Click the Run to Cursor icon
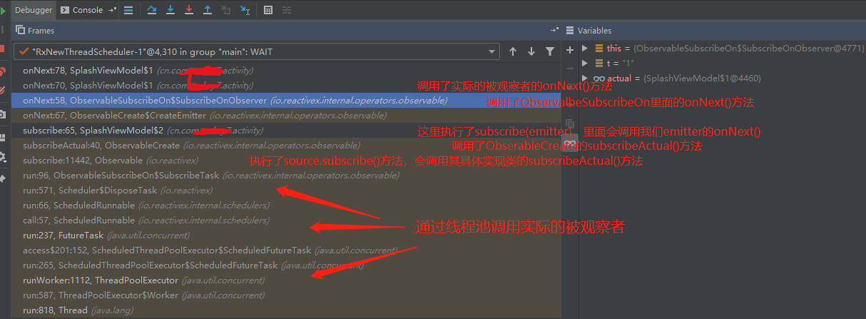This screenshot has height=319, width=866. point(245,10)
